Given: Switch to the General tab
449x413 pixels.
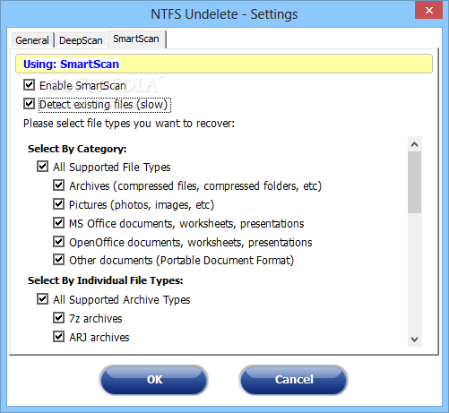Looking at the screenshot, I should click(32, 40).
